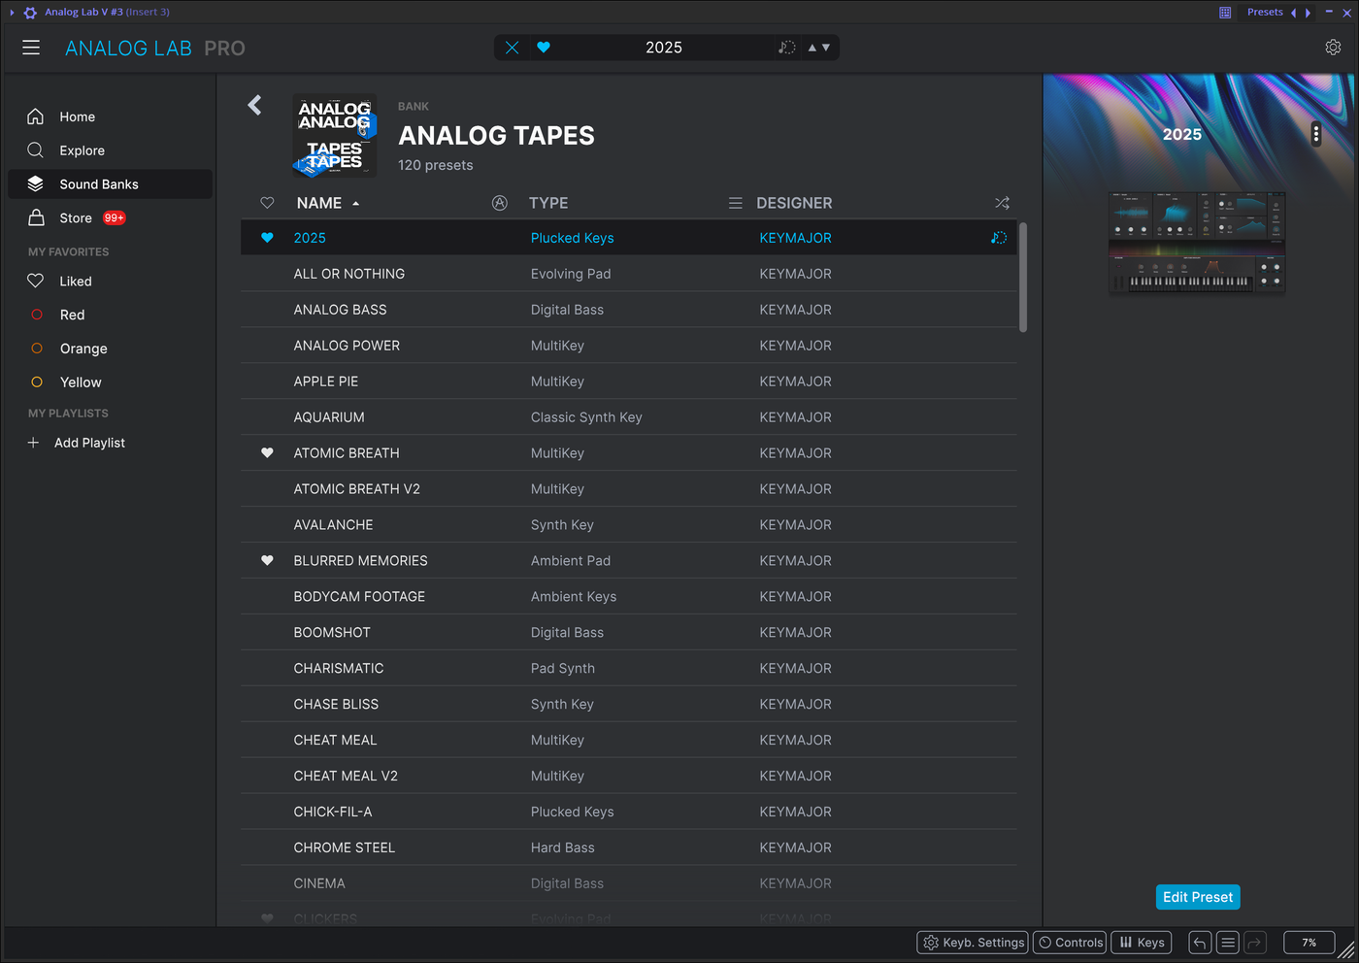Viewport: 1359px width, 963px height.
Task: Filter by liked using the heart column header
Action: tap(267, 203)
